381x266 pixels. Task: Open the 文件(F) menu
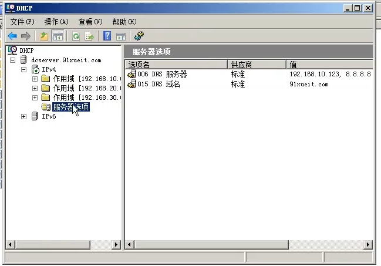(x=23, y=22)
